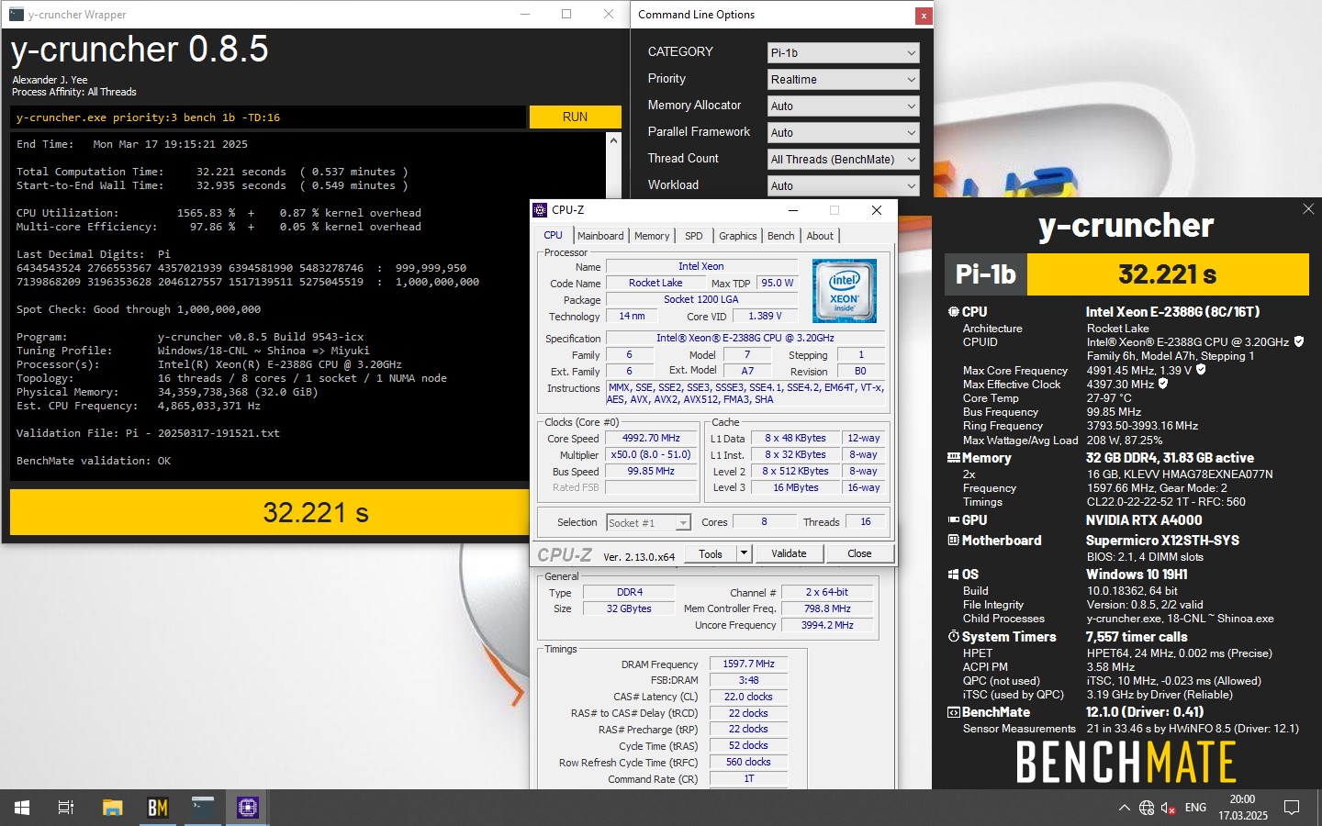Viewport: 1322px width, 826px height.
Task: Click the System Timers clock icon
Action: coord(954,637)
